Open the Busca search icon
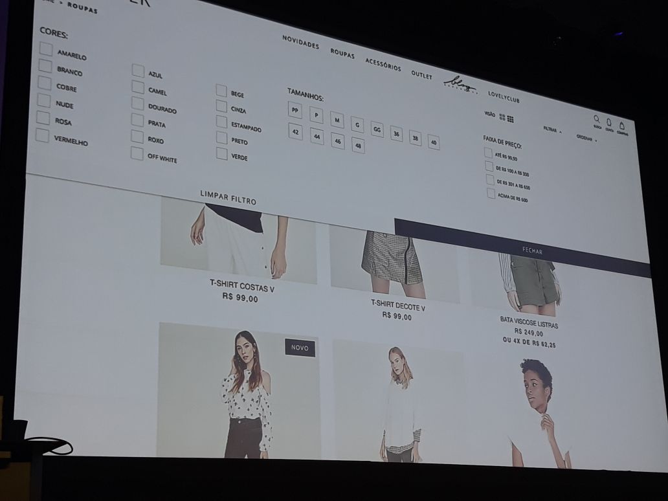The width and height of the screenshot is (668, 501). (596, 119)
